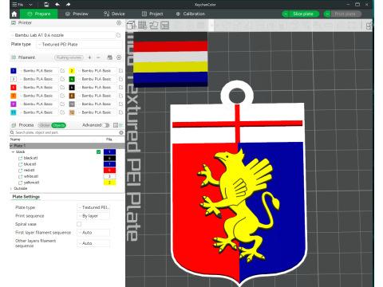Switch process scope to Objects
Image resolution: width=383 pixels, height=287 pixels.
click(58, 125)
